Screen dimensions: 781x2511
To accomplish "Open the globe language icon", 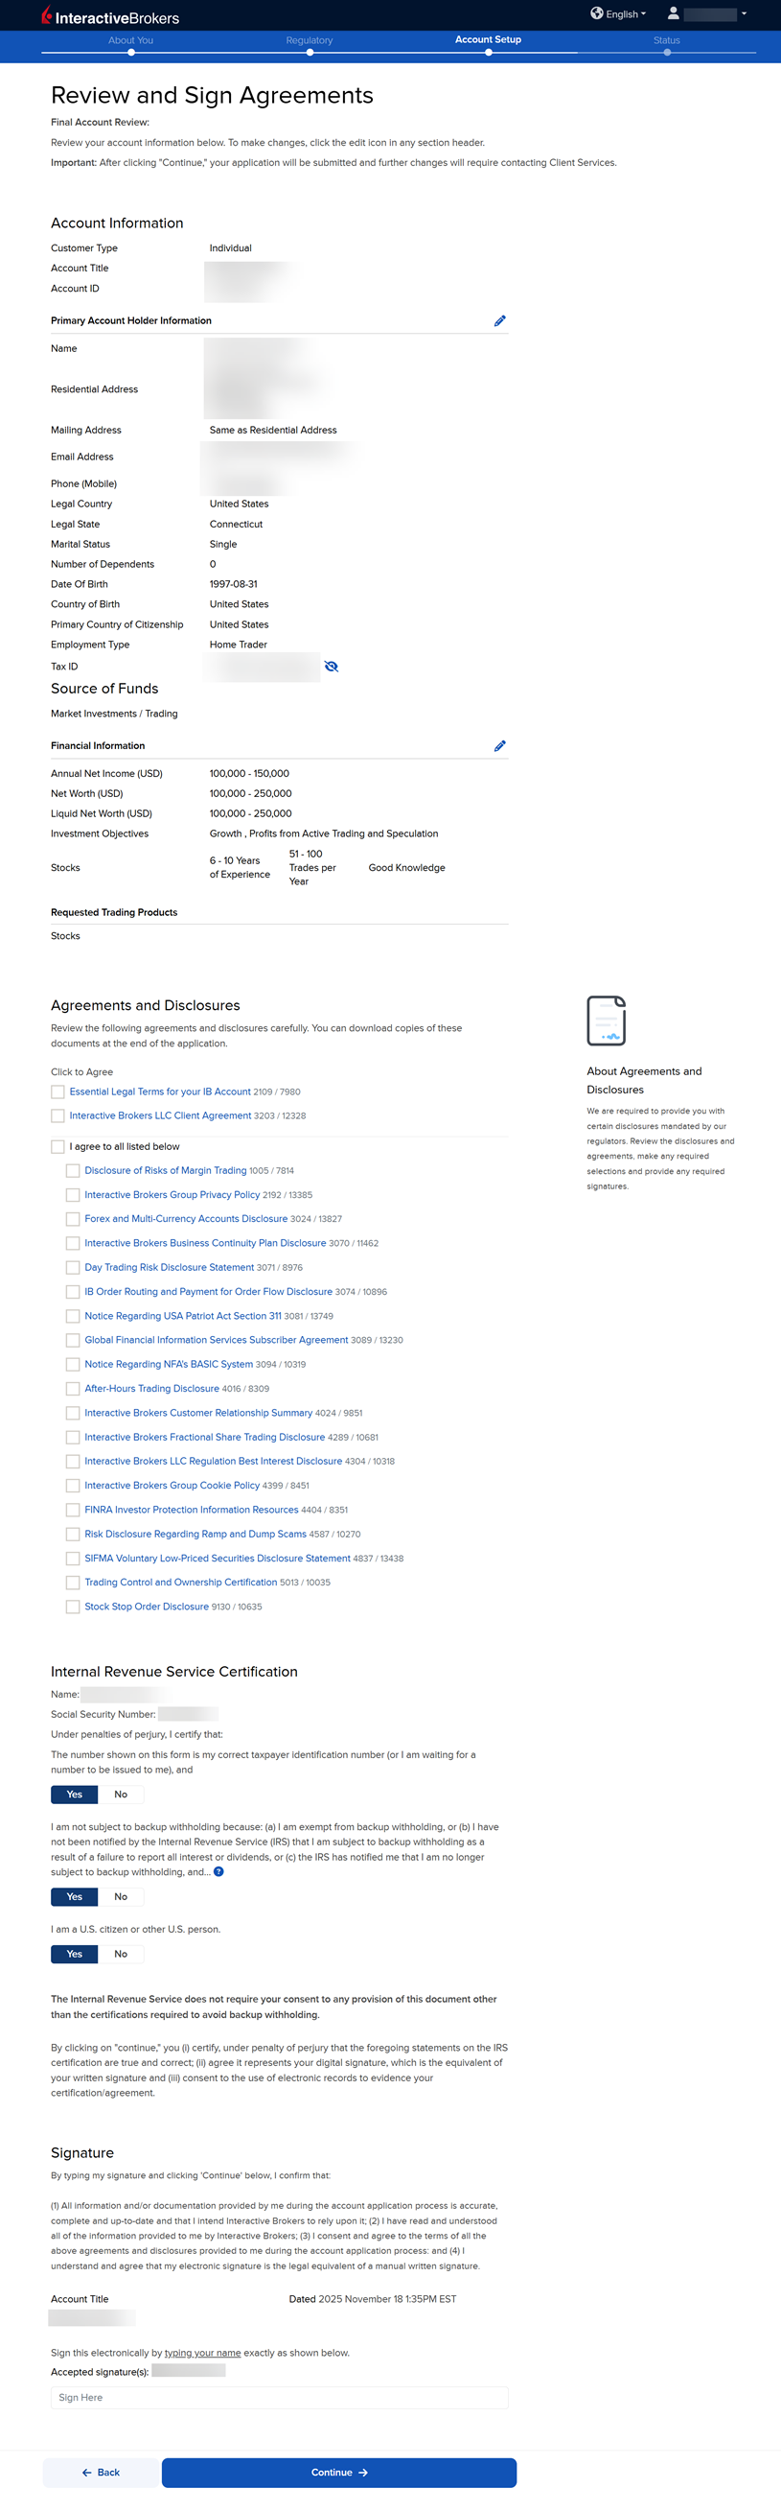I will (x=597, y=13).
